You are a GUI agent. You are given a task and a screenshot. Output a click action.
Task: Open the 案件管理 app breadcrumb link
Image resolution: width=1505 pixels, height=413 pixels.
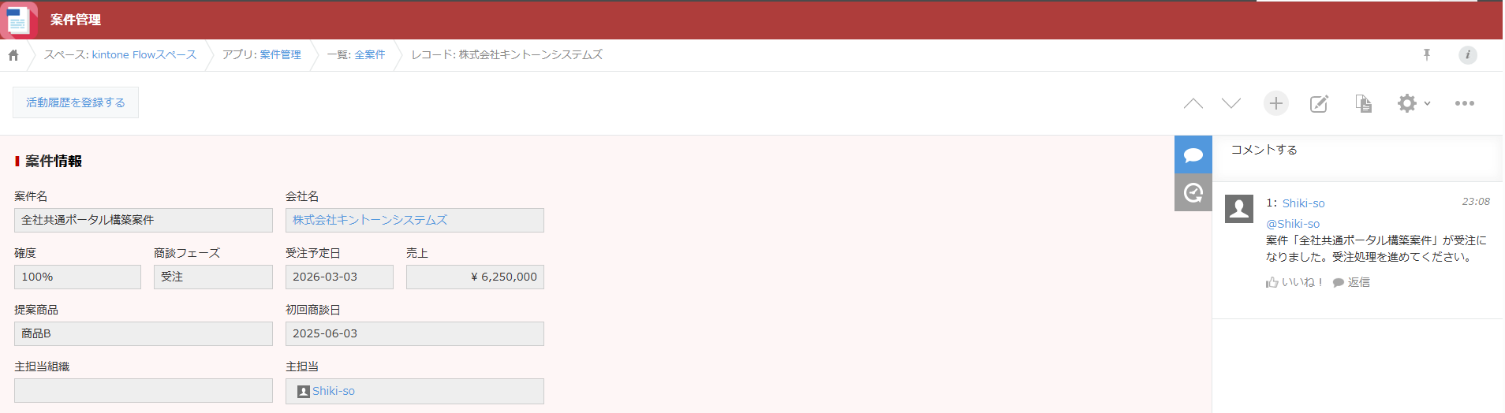pos(280,54)
